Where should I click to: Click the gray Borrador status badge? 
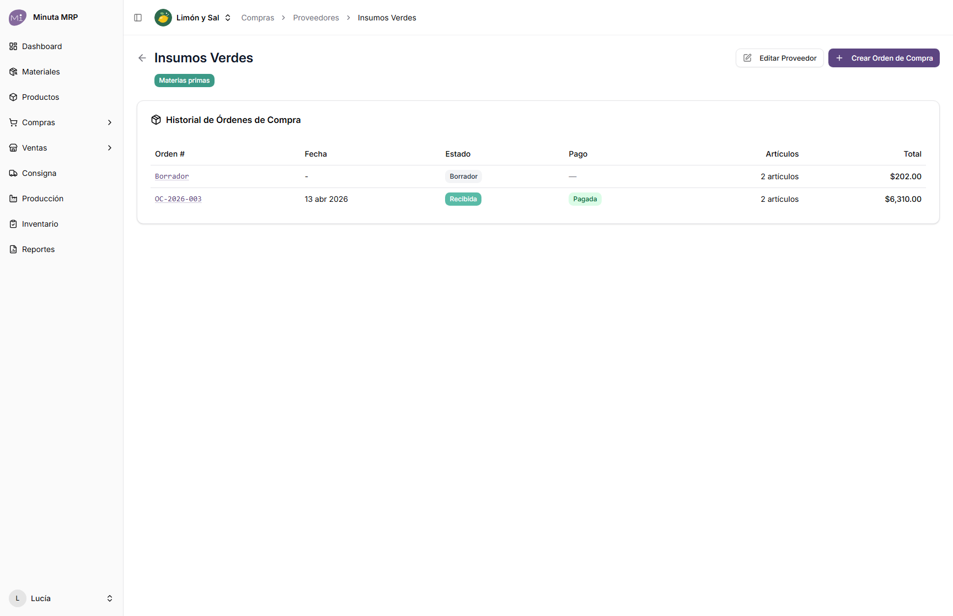pos(464,176)
